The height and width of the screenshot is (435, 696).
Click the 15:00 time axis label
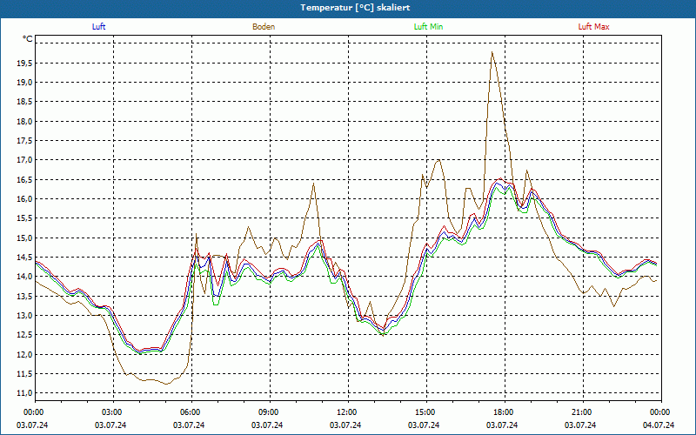[425, 412]
